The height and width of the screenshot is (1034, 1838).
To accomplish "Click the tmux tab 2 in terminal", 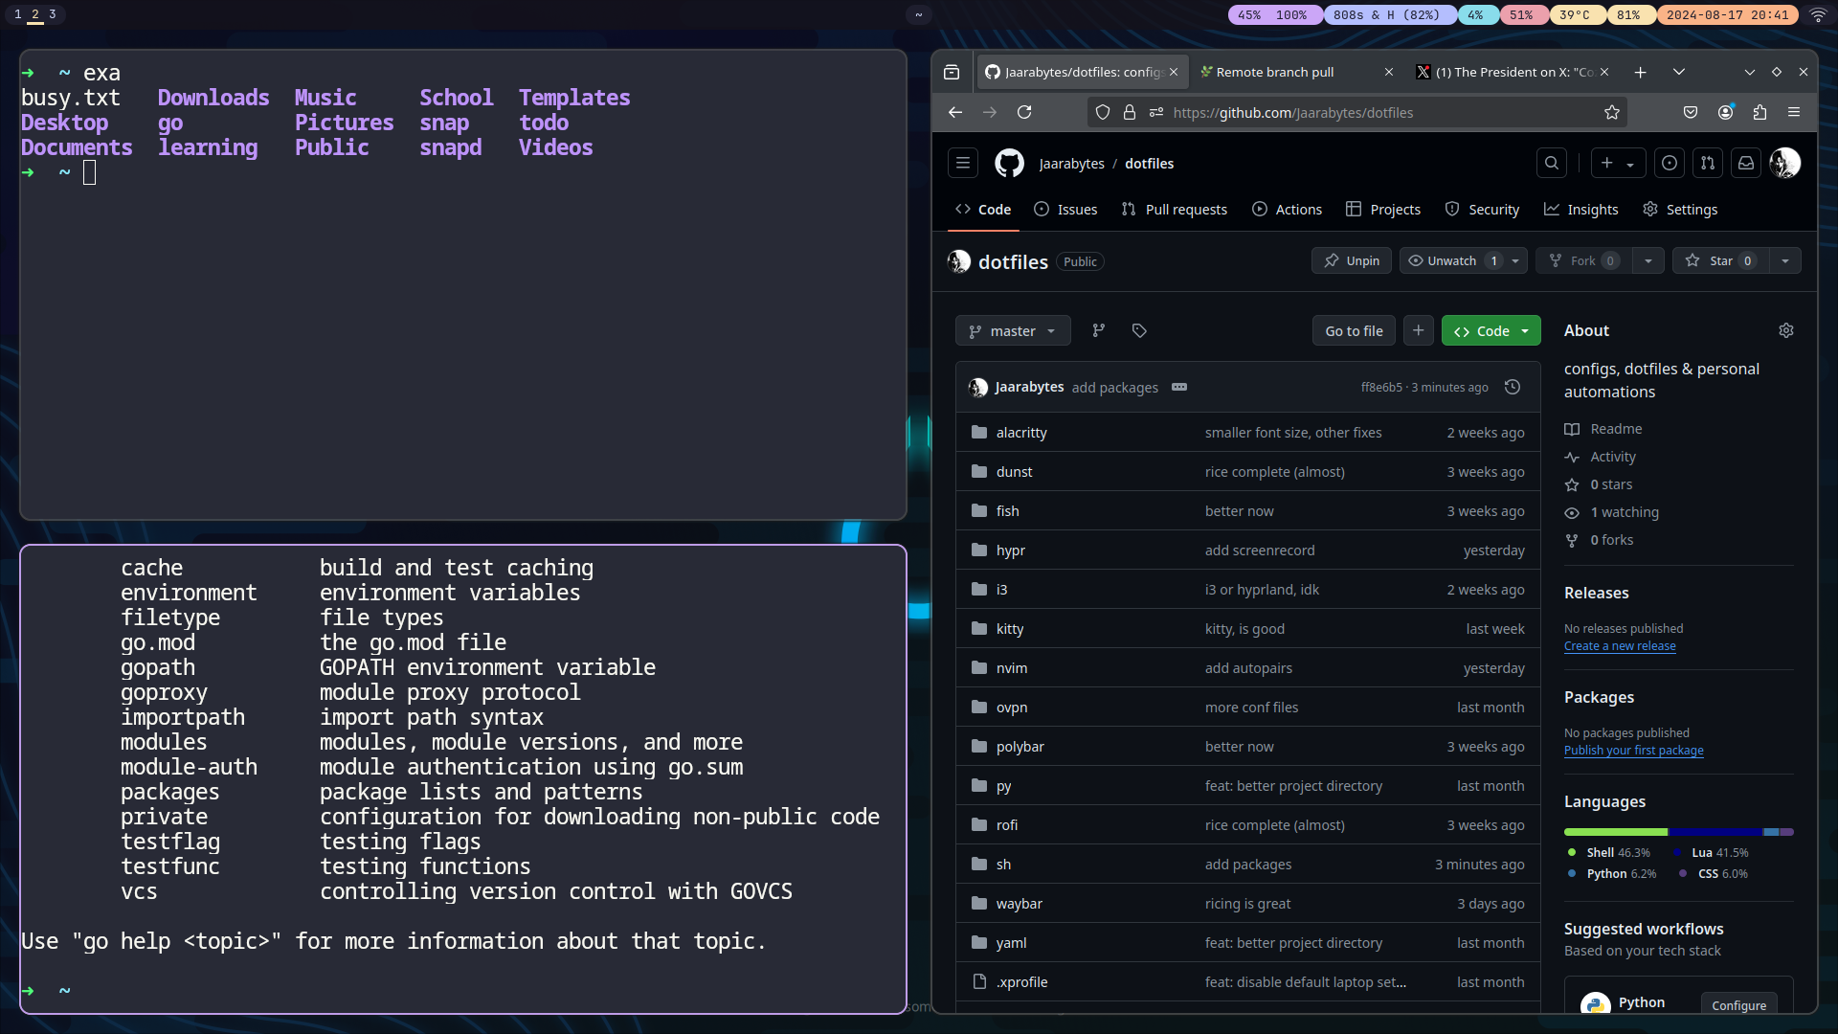I will (34, 14).
